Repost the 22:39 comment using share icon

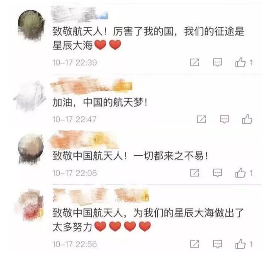click(x=195, y=62)
